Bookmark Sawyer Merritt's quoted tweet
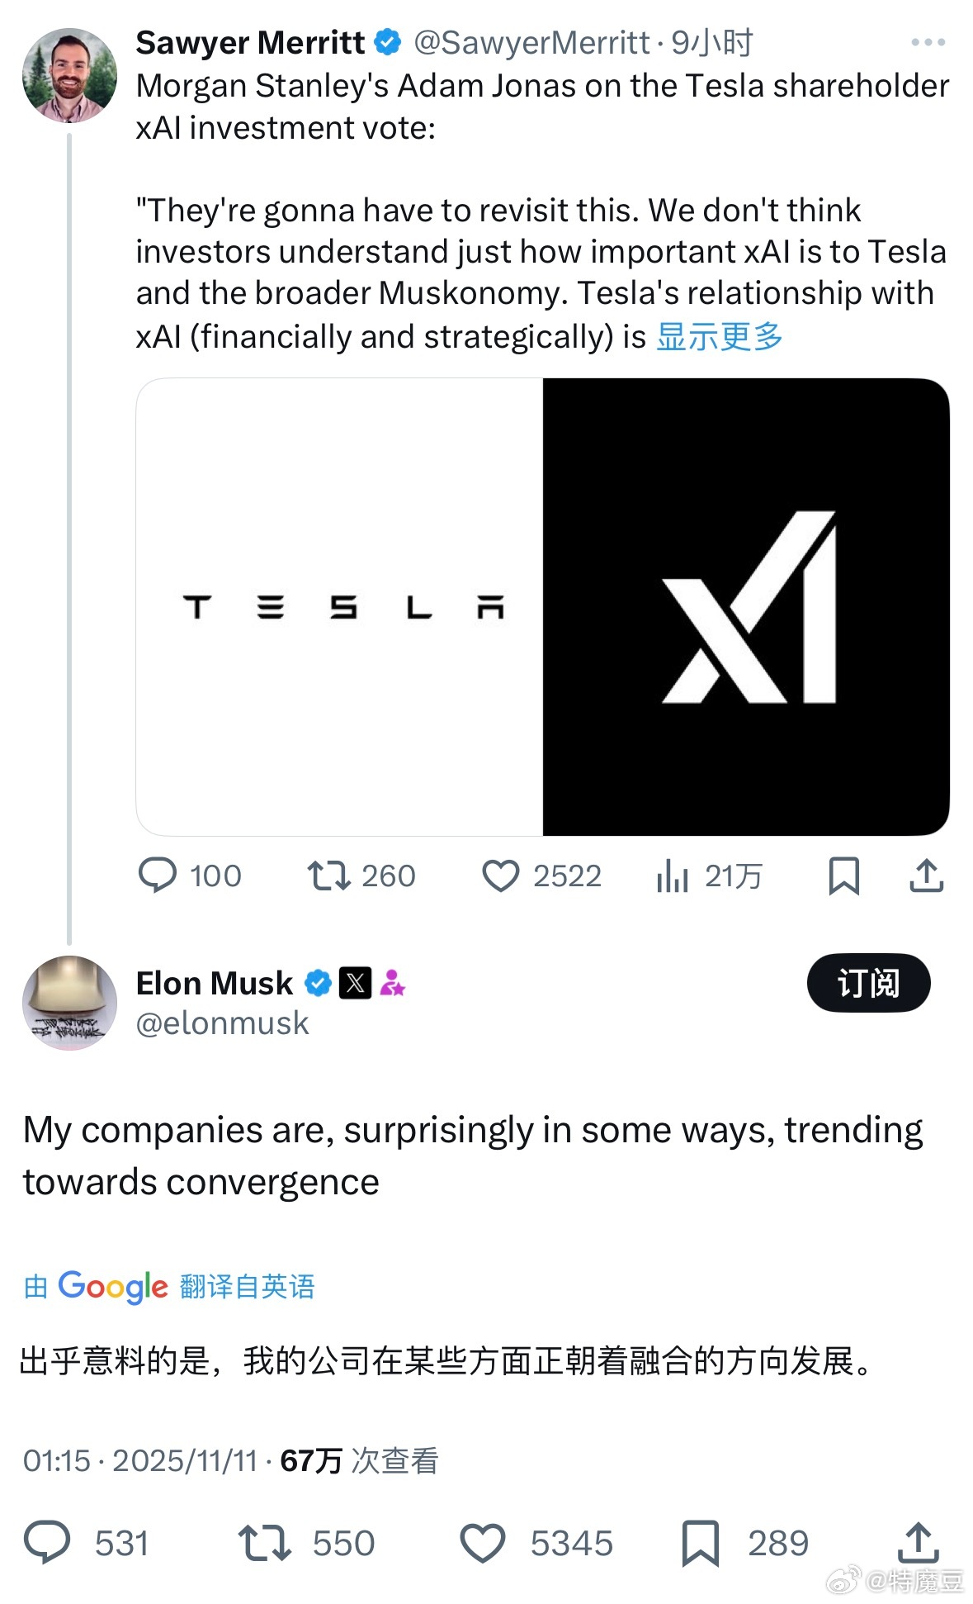The image size is (973, 1604). pos(843,876)
